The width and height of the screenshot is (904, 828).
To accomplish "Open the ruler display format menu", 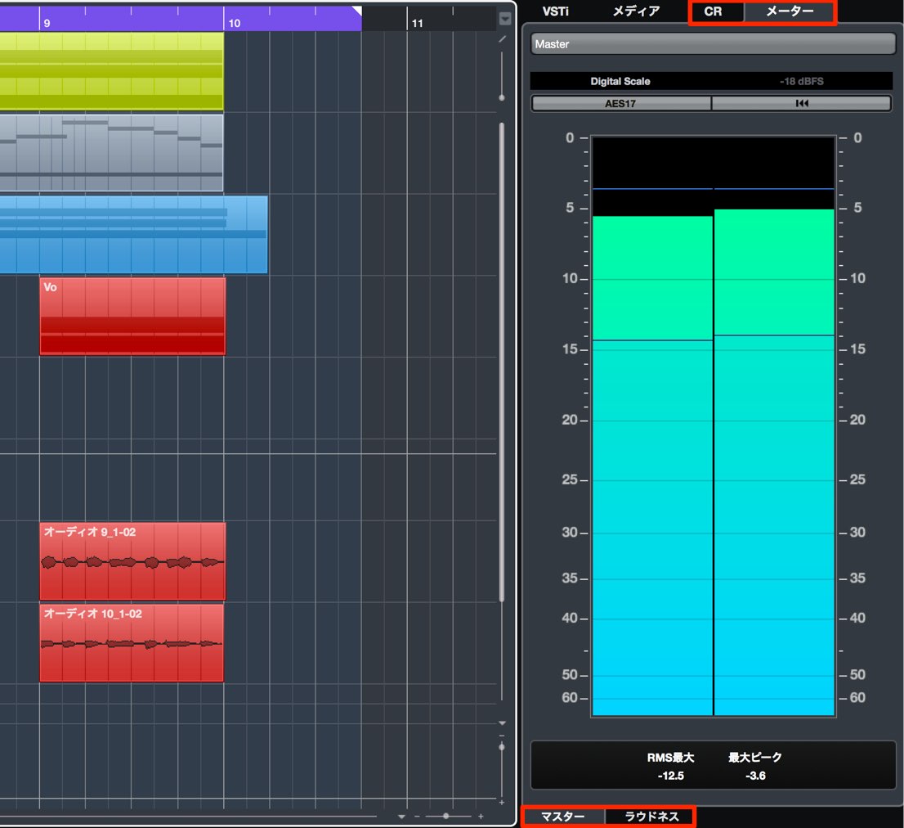I will (505, 19).
